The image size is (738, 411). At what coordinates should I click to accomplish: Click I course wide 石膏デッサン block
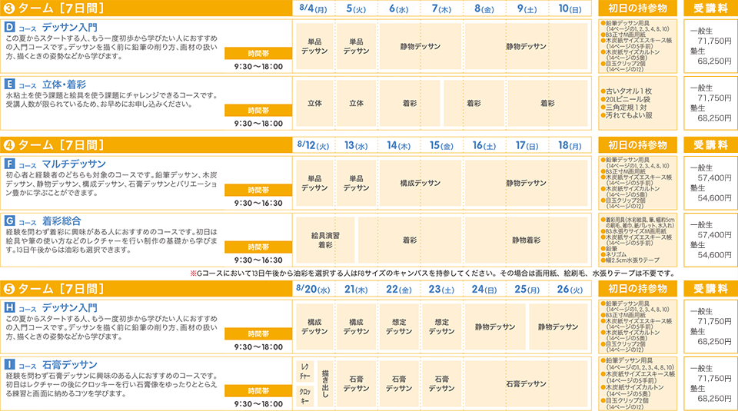pos(526,383)
